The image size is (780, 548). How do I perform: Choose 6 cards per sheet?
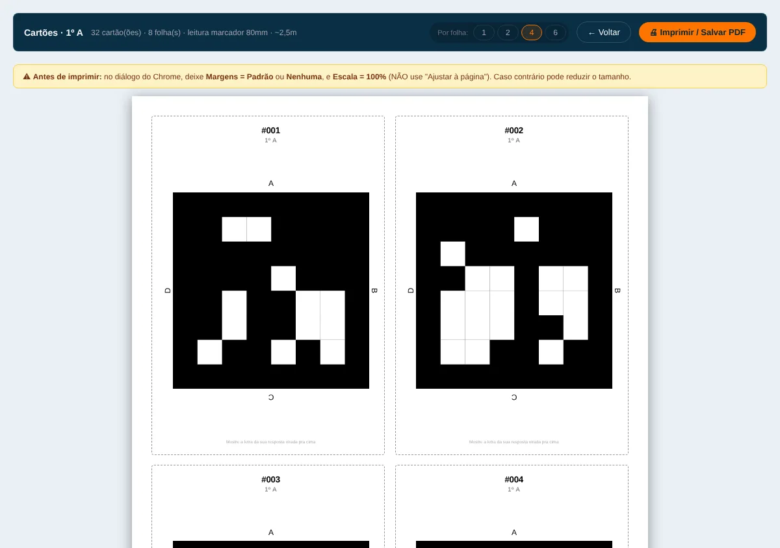[x=555, y=33]
